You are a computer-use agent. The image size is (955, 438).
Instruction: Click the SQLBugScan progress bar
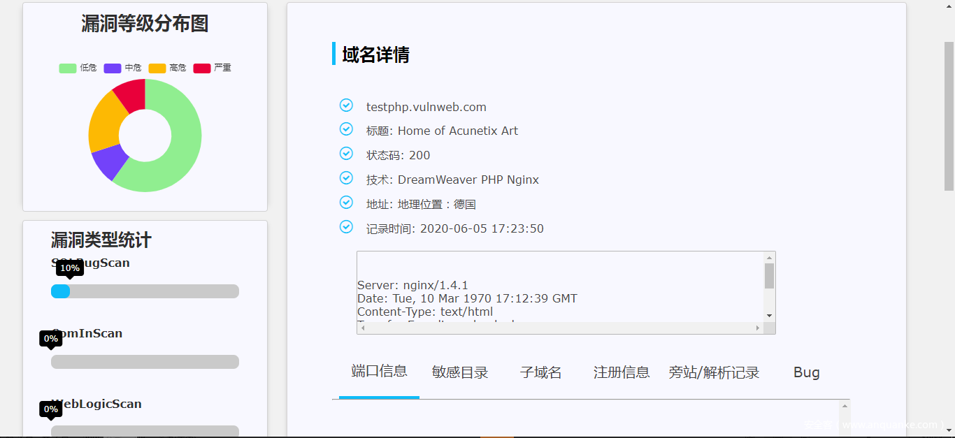tap(145, 291)
